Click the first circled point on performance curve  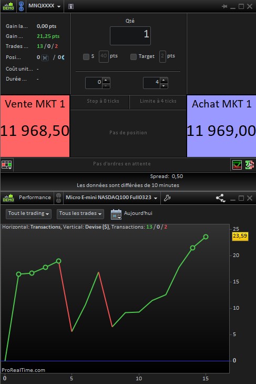click(18, 274)
